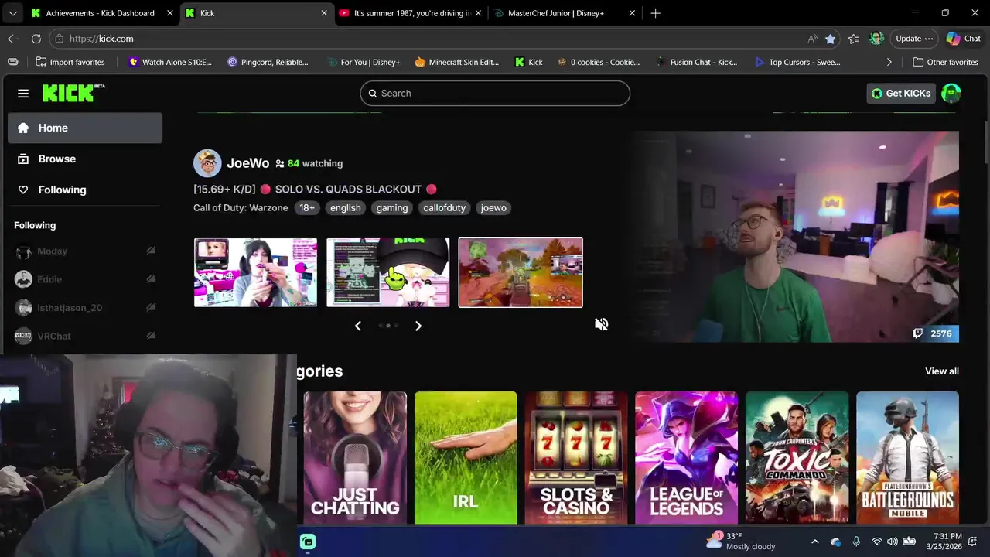The image size is (990, 557).
Task: Click the offline icon beside Isthatjason_20
Action: (x=151, y=308)
